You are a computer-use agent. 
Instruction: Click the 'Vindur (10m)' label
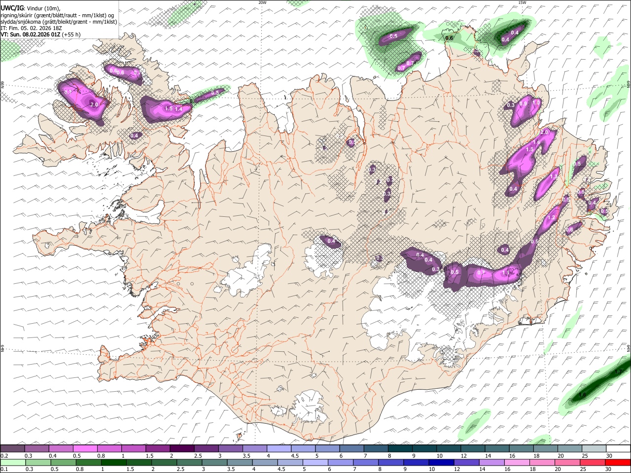click(43, 8)
